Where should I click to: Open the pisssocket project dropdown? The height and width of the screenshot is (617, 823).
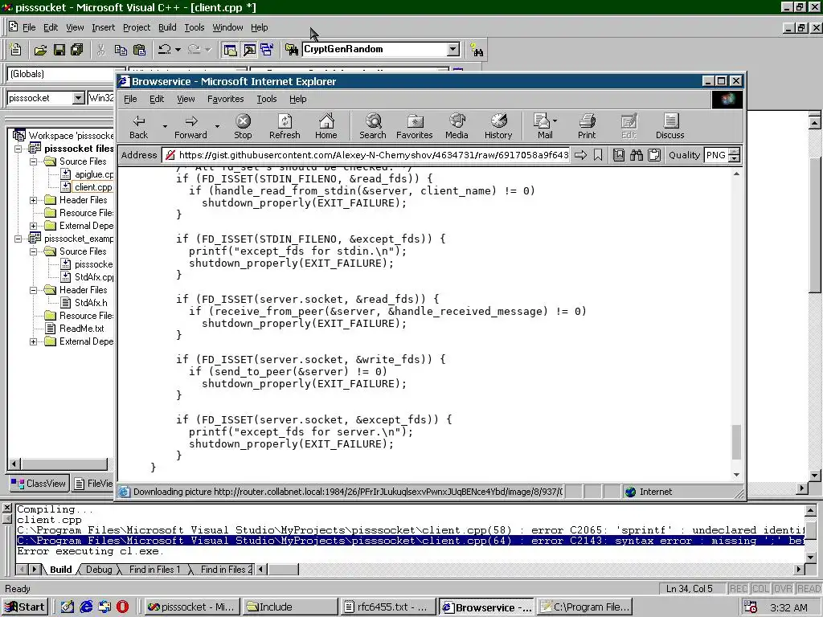[78, 97]
